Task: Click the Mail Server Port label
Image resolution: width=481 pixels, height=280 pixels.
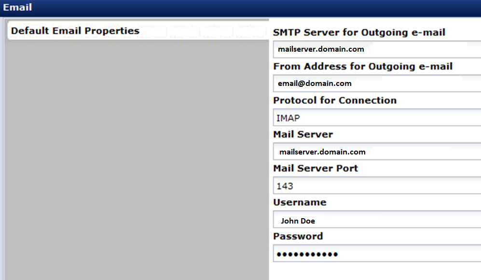Action: 316,168
